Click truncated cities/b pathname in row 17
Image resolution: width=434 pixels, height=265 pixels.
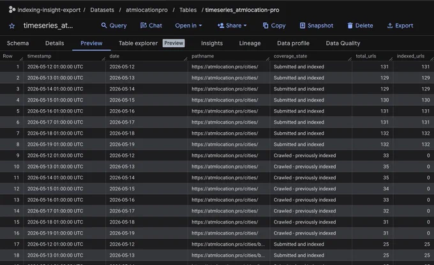228,244
